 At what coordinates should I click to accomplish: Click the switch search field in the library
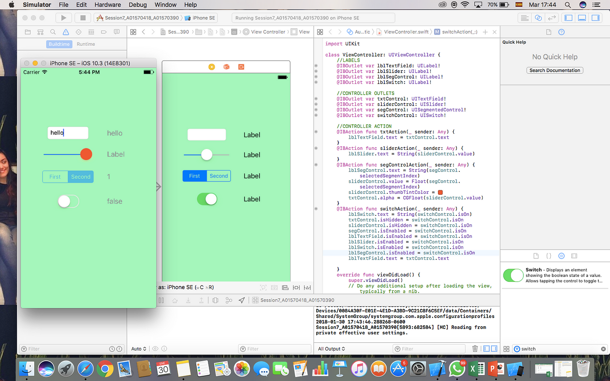click(560, 349)
